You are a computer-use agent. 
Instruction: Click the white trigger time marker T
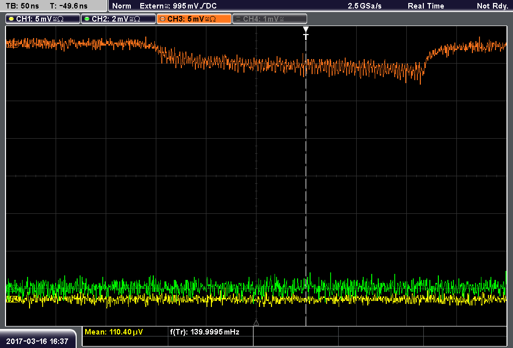coord(306,34)
